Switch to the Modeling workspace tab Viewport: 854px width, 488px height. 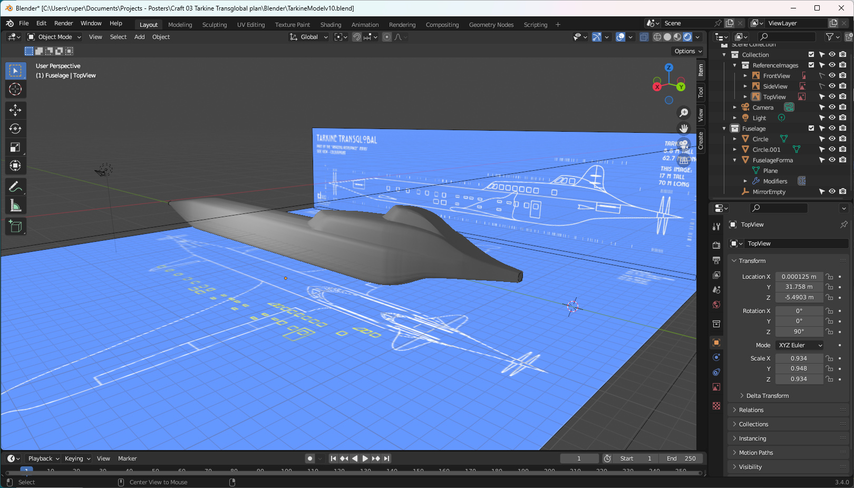180,25
